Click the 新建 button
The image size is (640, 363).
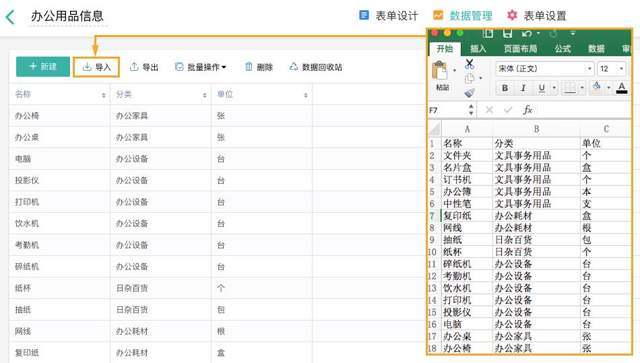[42, 67]
